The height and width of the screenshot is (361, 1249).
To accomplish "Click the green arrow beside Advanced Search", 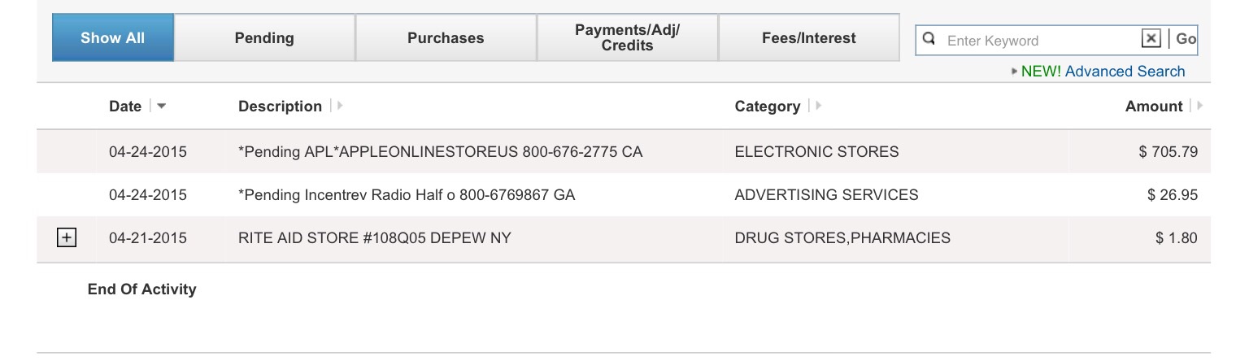I will [1014, 72].
